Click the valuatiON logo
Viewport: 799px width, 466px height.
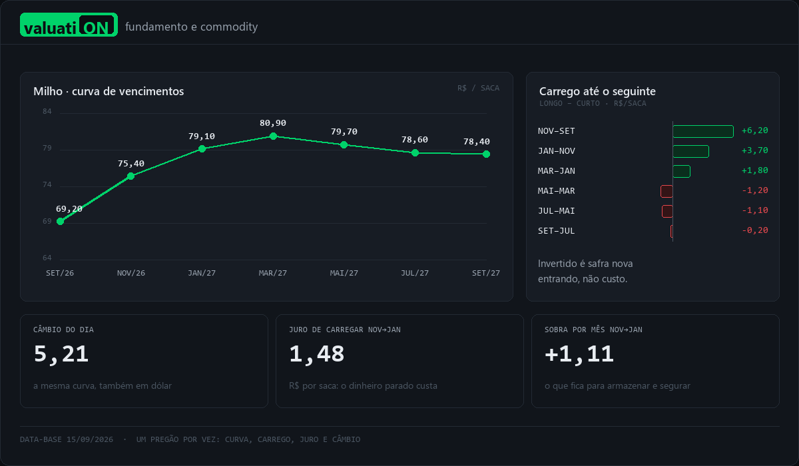point(69,25)
